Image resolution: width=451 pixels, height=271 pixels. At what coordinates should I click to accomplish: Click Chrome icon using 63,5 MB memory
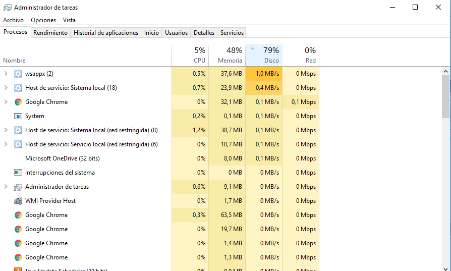pyautogui.click(x=18, y=215)
